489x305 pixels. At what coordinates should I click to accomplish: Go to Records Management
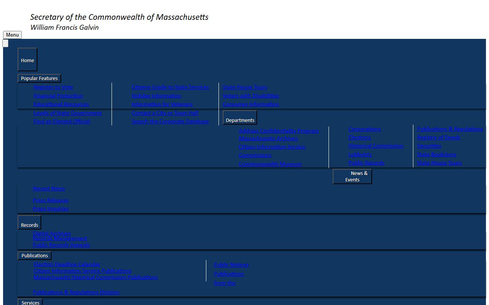click(60, 238)
